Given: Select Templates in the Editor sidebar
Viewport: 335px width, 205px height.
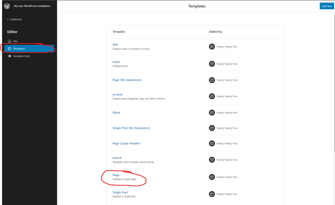Looking at the screenshot, I should tap(29, 49).
